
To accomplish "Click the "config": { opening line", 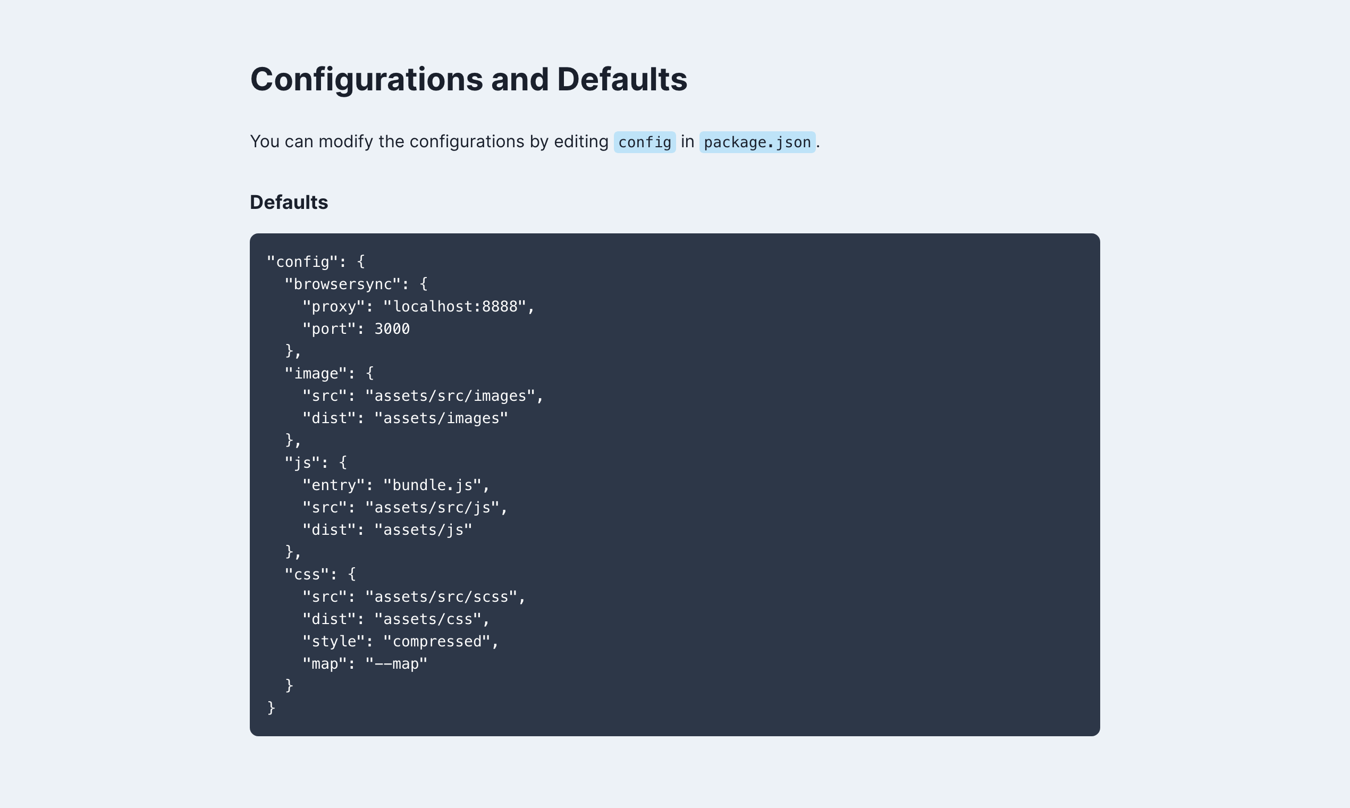I will coord(316,262).
